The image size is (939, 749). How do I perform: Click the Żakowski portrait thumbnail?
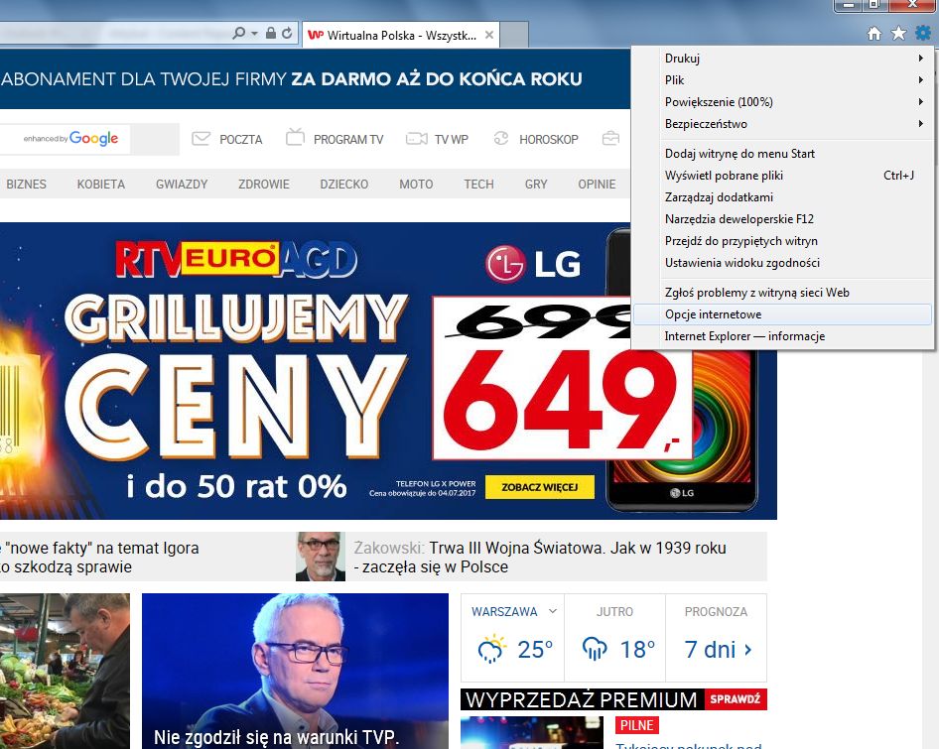click(x=321, y=557)
